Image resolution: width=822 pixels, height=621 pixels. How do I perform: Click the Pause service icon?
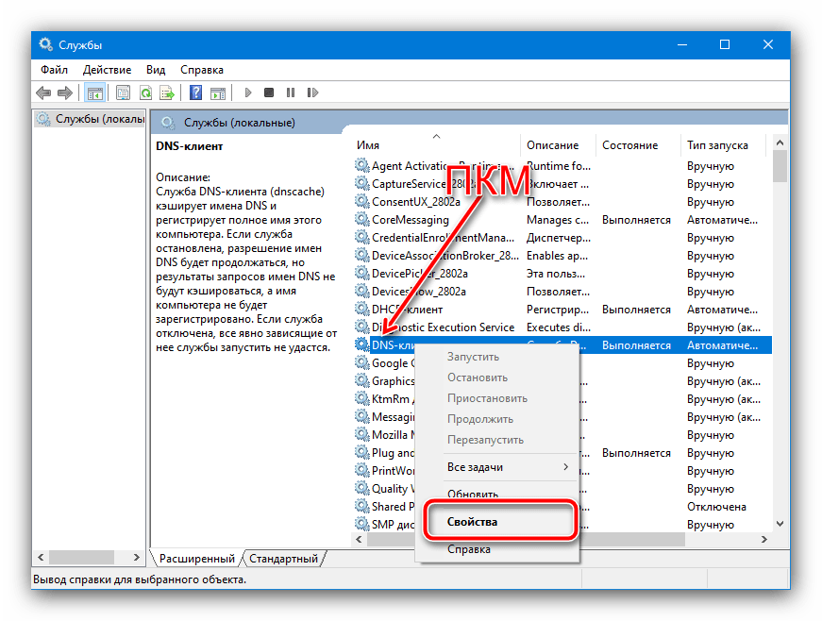point(291,92)
